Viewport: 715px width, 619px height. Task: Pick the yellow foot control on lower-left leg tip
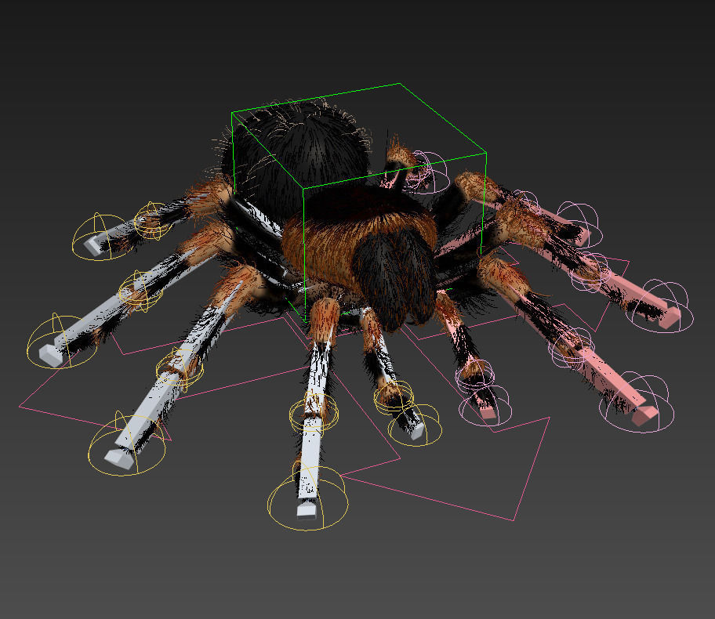[x=127, y=444]
